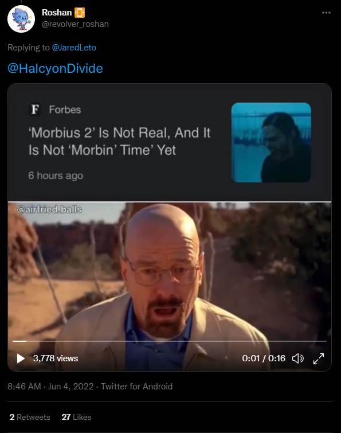Click the orange badge next to Roshan
341x433 pixels.
(x=80, y=13)
